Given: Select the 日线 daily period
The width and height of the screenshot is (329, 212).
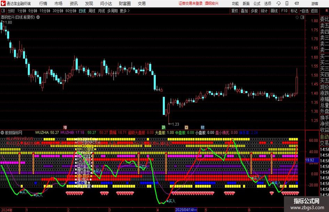Looking at the screenshot, I should [x=82, y=11].
